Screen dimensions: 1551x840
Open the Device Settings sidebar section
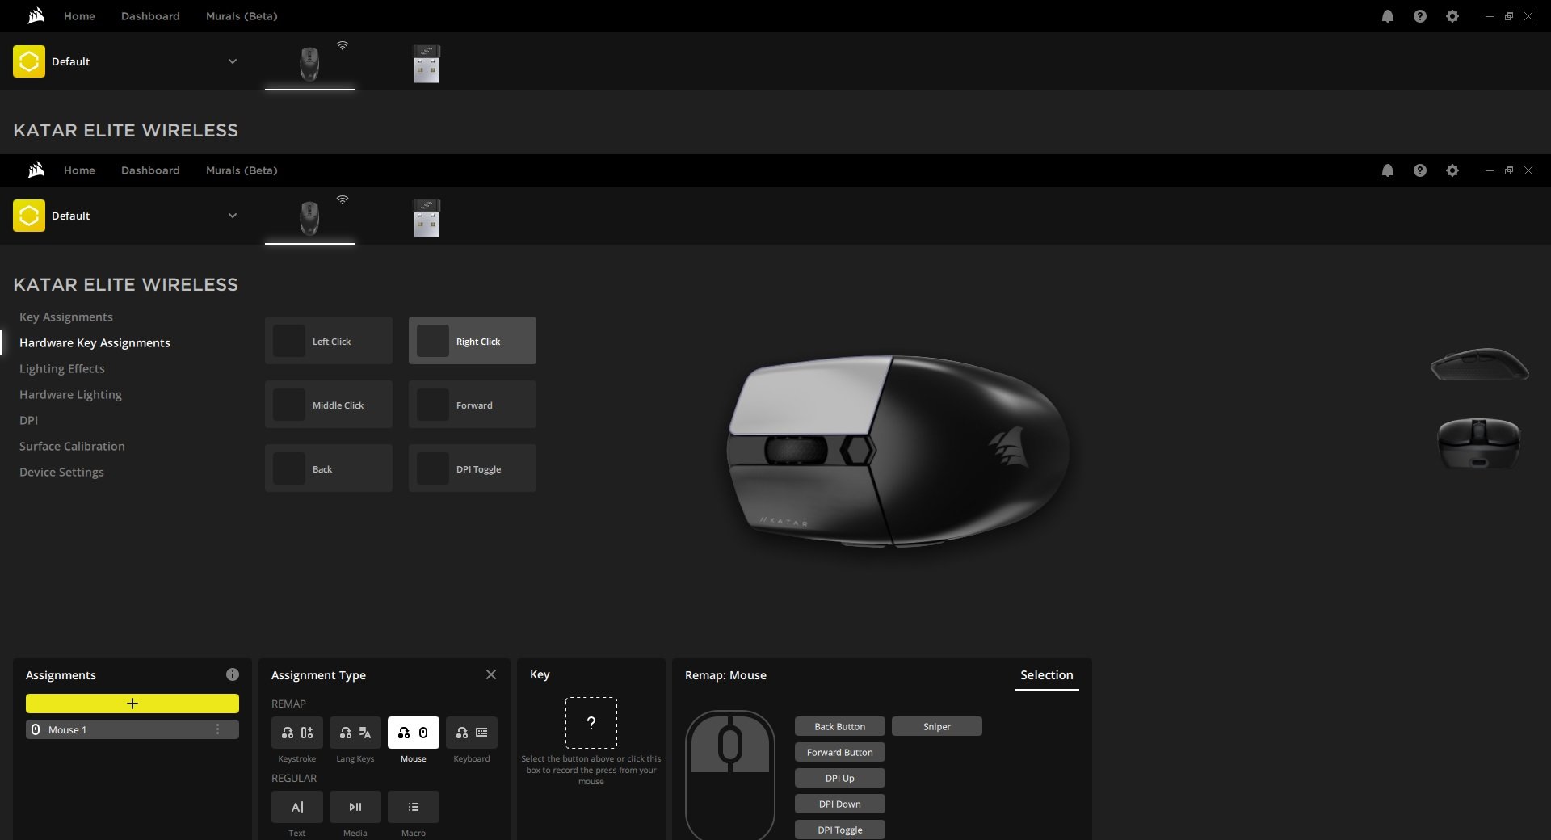coord(61,472)
